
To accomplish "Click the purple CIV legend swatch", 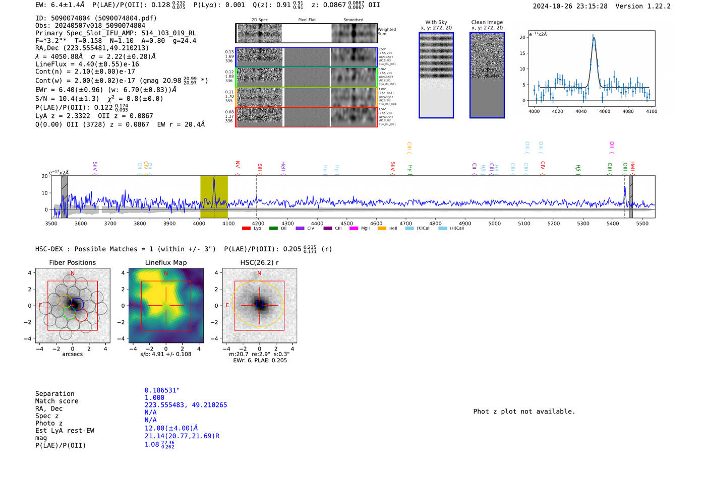I will pyautogui.click(x=301, y=228).
